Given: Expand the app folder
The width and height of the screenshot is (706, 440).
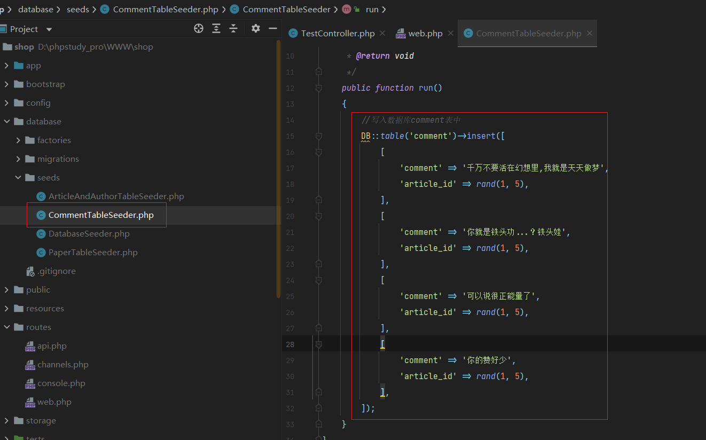Looking at the screenshot, I should (x=6, y=66).
